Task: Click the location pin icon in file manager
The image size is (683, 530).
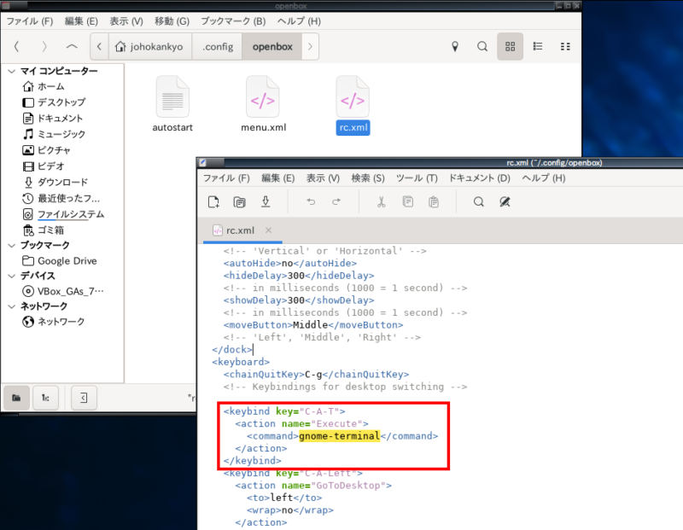Action: click(x=454, y=46)
